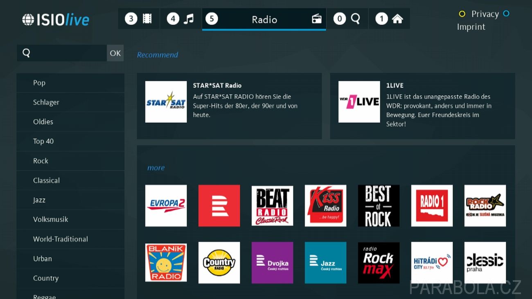Screen dimensions: 532x299
Task: Select the Urban genre
Action: [x=70, y=259]
